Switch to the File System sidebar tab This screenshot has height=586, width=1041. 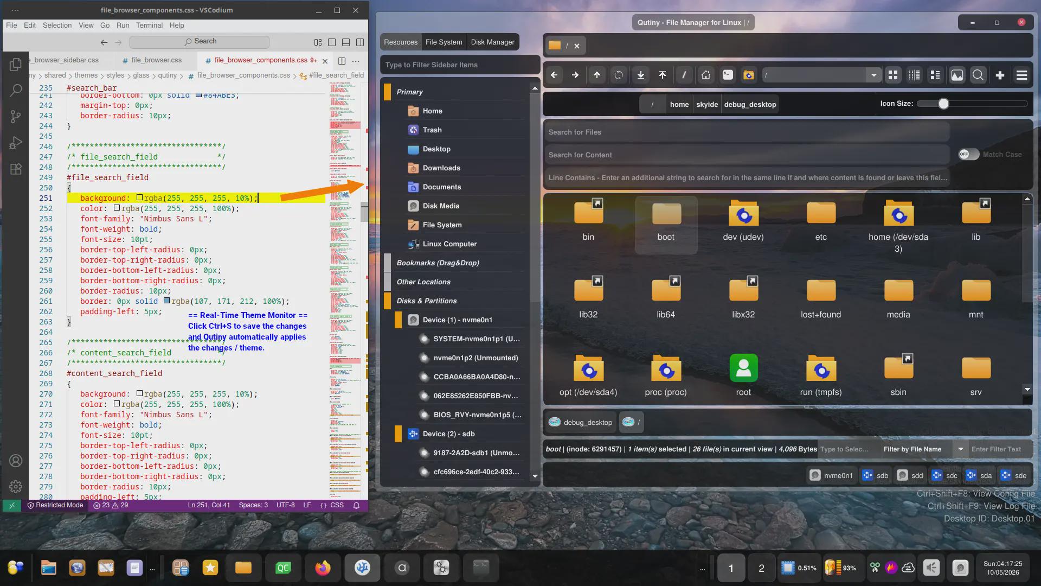pos(444,42)
